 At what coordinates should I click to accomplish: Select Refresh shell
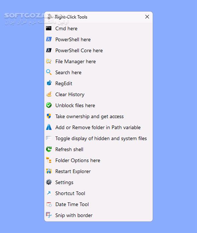click(98, 149)
